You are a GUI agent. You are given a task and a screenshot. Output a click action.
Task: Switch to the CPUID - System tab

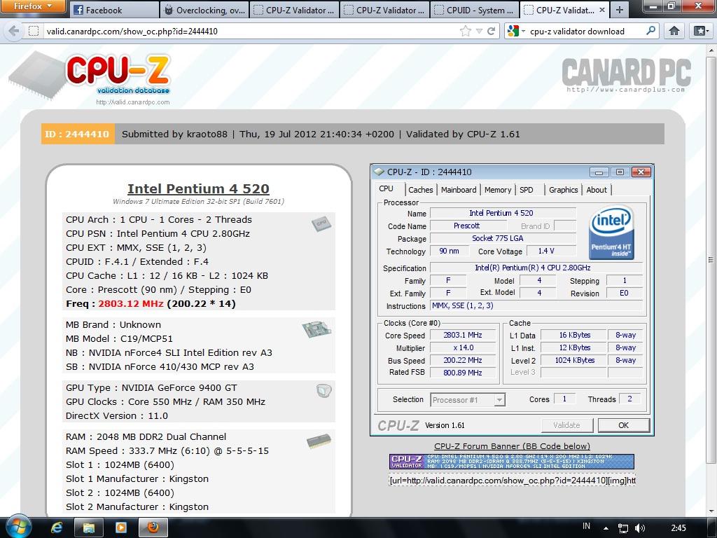[x=475, y=10]
